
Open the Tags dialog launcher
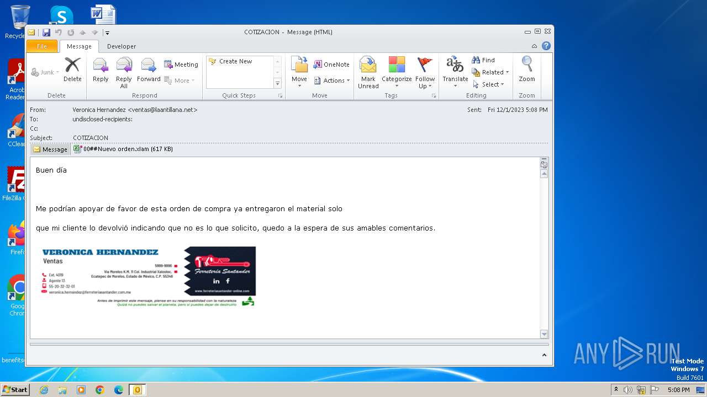[434, 96]
